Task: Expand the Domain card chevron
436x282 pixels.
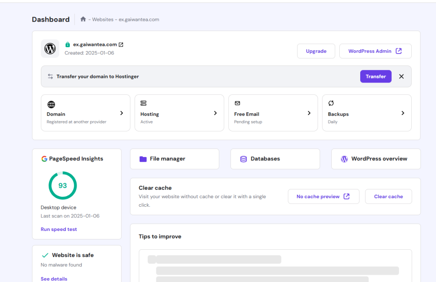Action: pos(121,113)
